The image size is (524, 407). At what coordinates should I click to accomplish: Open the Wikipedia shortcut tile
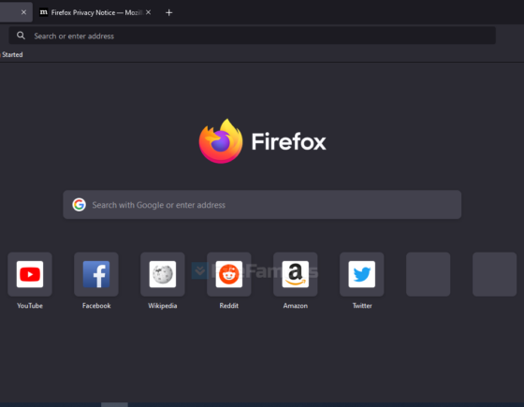click(163, 274)
